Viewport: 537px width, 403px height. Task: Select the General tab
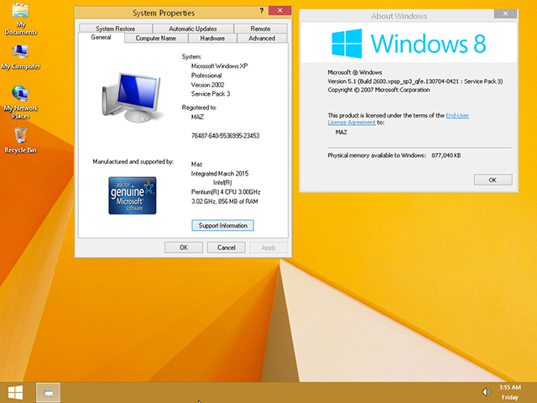(x=101, y=37)
